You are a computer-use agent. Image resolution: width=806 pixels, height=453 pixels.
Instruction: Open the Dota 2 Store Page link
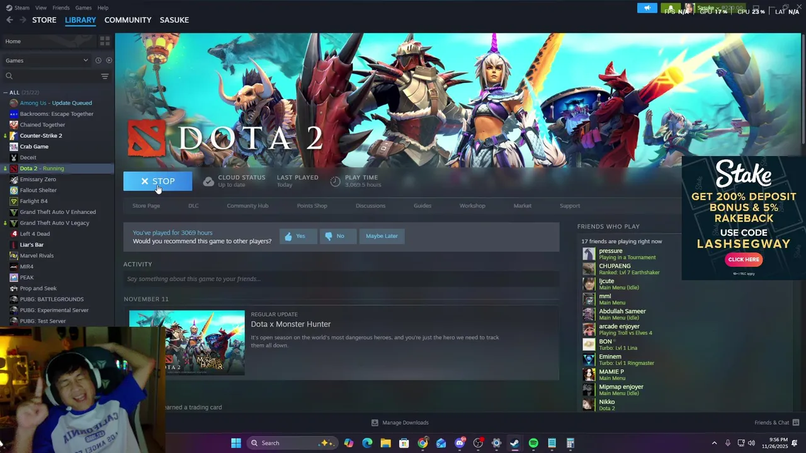coord(146,206)
